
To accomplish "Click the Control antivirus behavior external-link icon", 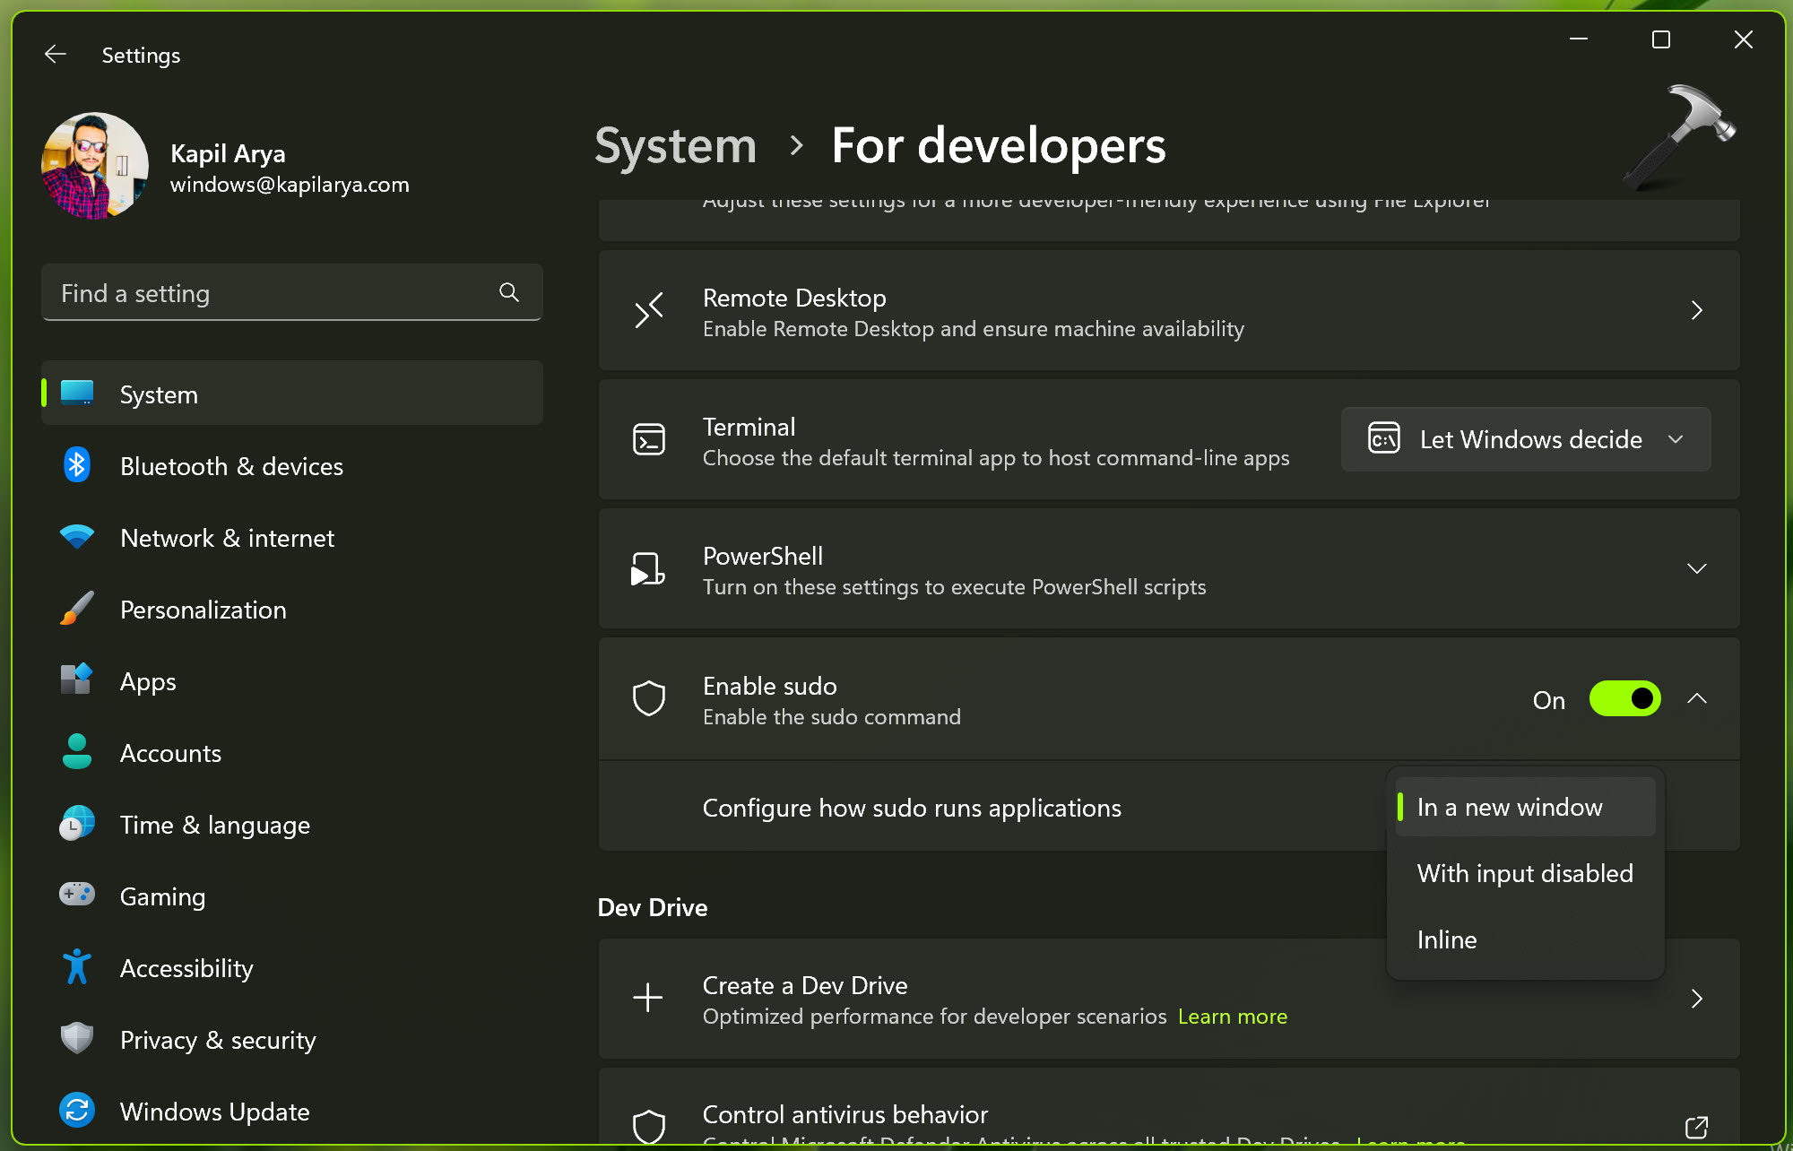I will point(1696,1127).
